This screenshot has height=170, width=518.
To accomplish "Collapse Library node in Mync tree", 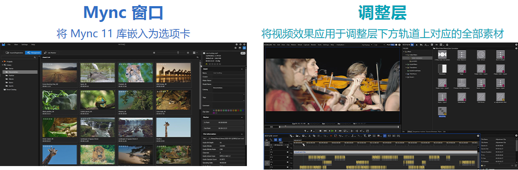I will point(2,65).
